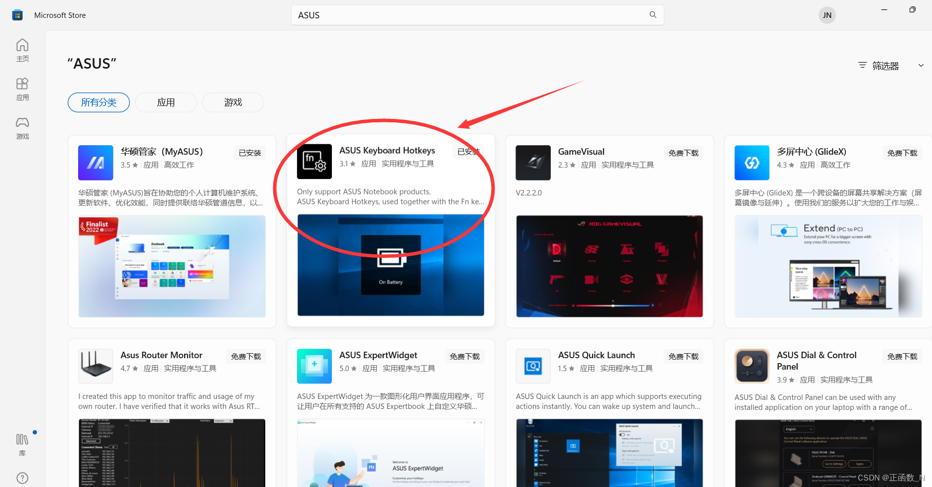Open the ASUS Dial & Control Panel title
The image size is (932, 487).
(817, 361)
